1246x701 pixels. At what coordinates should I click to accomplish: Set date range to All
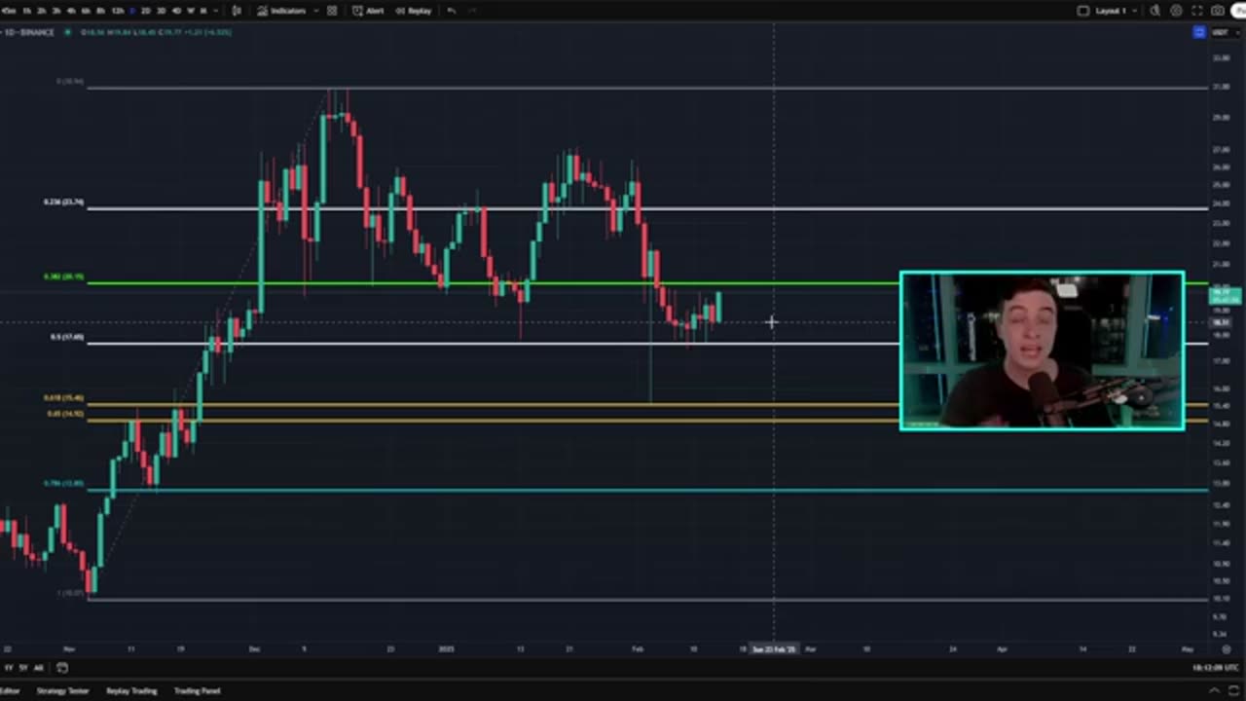(x=38, y=667)
